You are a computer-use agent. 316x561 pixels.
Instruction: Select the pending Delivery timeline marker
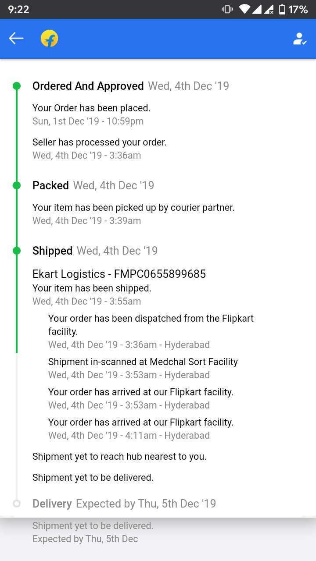pos(17,504)
